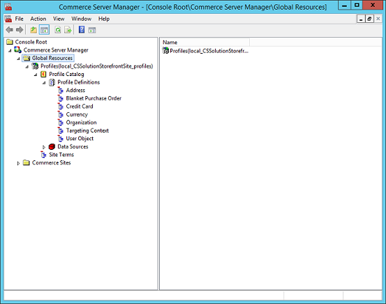386x304 pixels.
Task: Click the Name column header
Action: click(x=205, y=43)
